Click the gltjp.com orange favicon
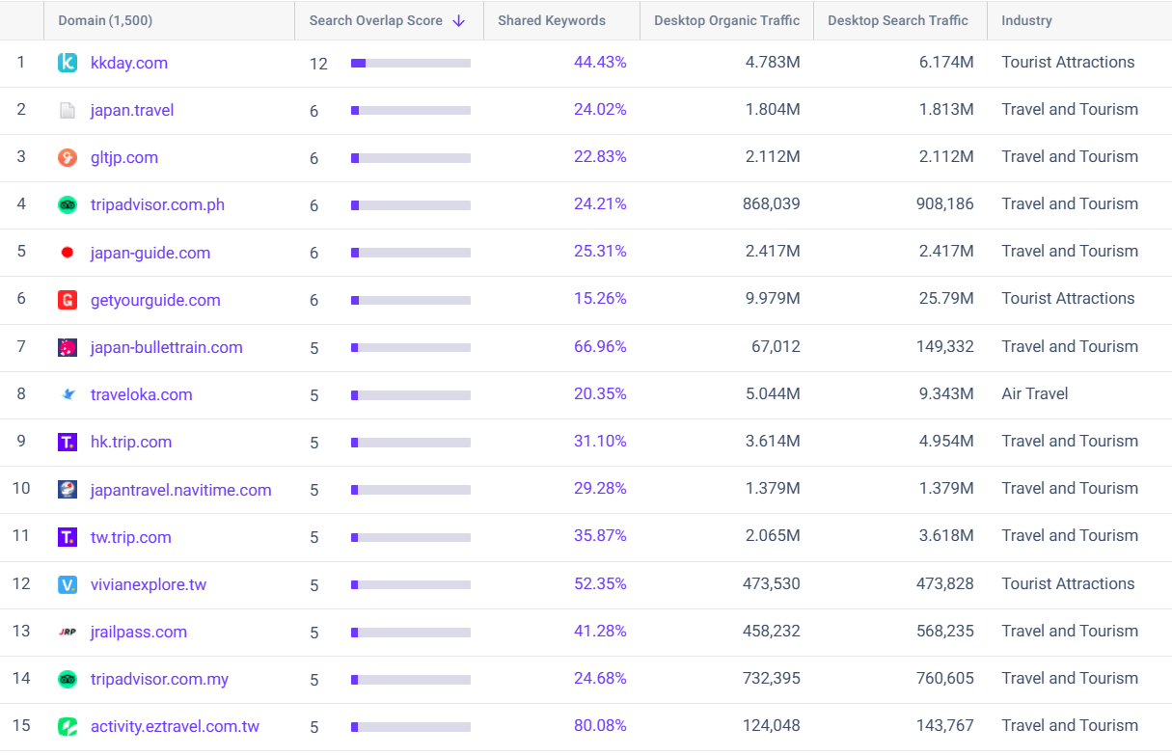Screen dimensions: 1172x755 (x=68, y=157)
